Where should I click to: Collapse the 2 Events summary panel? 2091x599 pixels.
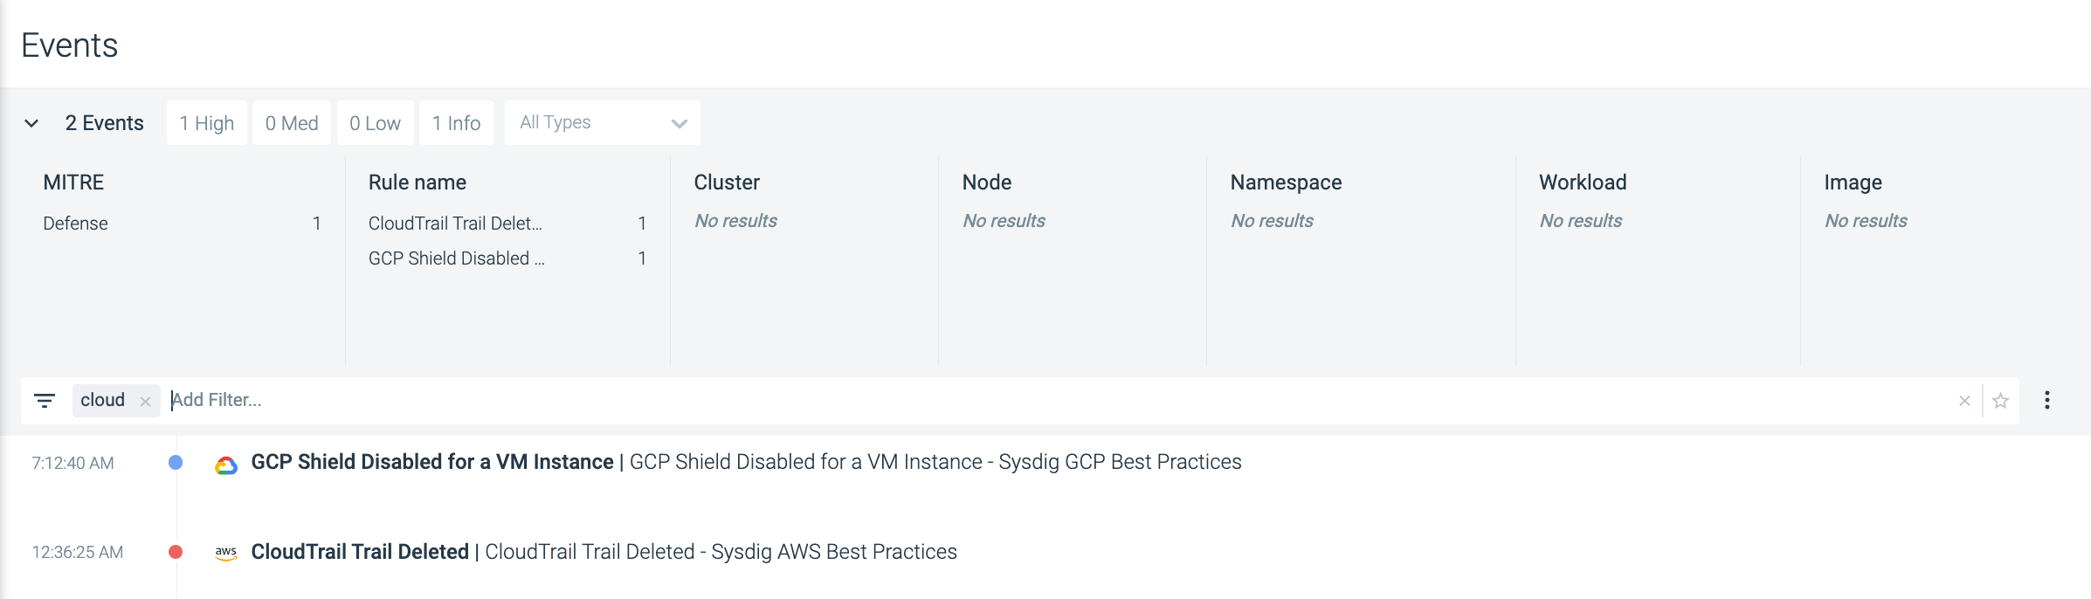click(31, 123)
